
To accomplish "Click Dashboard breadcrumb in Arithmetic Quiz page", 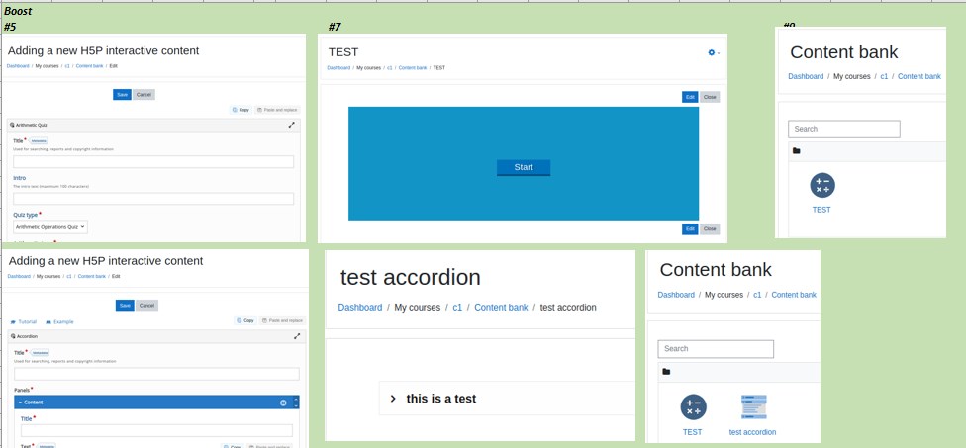I will click(x=18, y=66).
